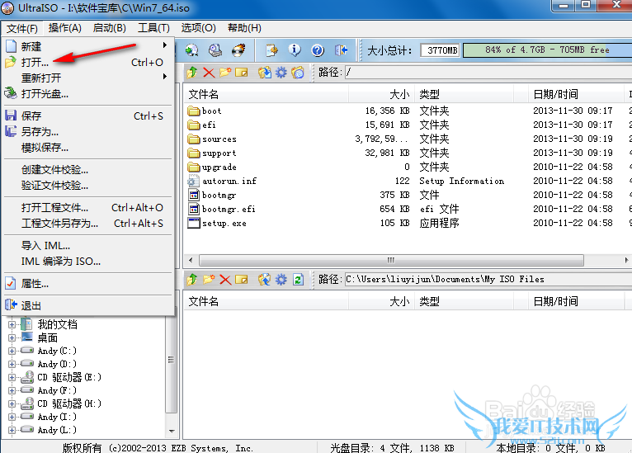
Task: Click the local path field showing My ISO Files
Action: pyautogui.click(x=488, y=279)
